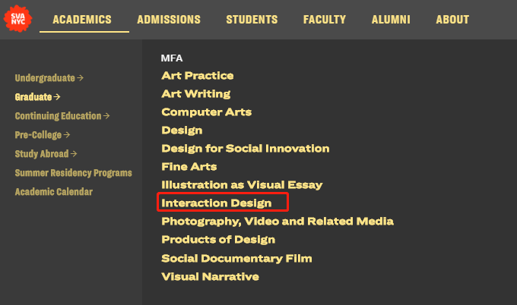The height and width of the screenshot is (305, 517).
Task: Expand the Pre-College submenu
Action: coord(43,135)
